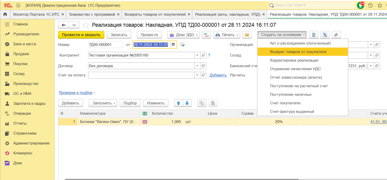Open the 41.01 accounts link in row

click(x=378, y=122)
